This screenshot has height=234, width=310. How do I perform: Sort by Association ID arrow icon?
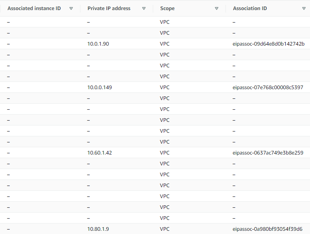point(304,8)
